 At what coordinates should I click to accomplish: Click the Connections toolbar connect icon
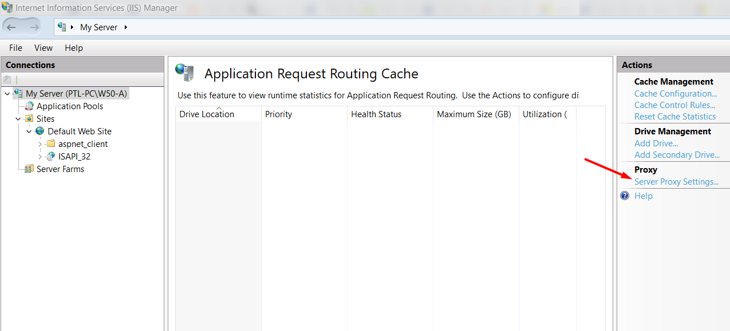[x=7, y=79]
